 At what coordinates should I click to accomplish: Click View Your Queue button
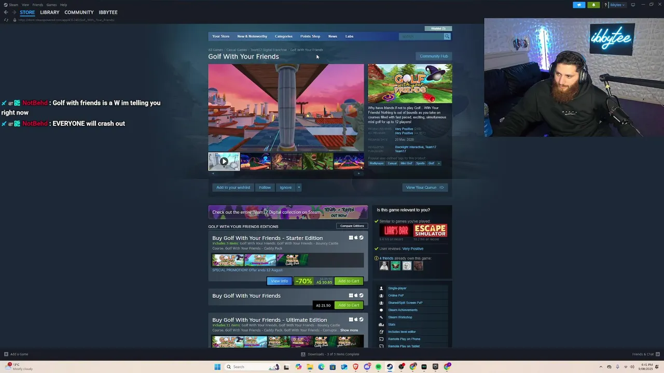coord(425,188)
